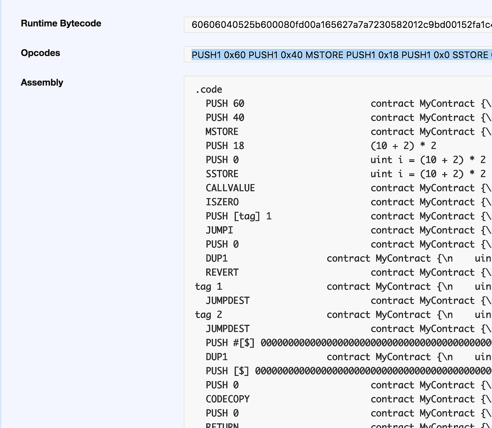Click the Opcodes label
The image size is (492, 428).
click(x=40, y=52)
